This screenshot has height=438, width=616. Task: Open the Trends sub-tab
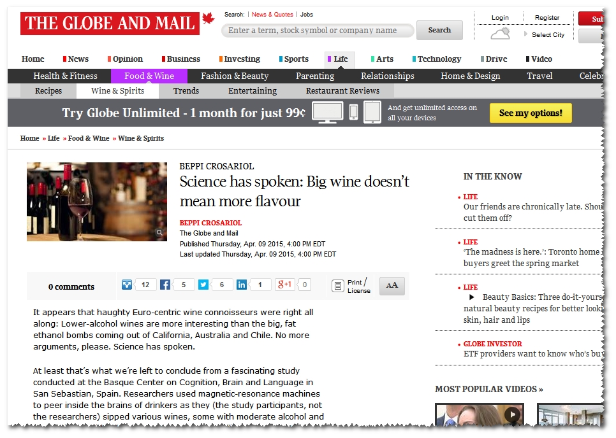point(186,90)
